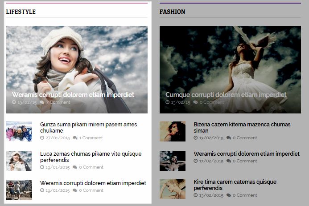Viewport: 309px width, 206px height.
Task: Open thumbnail of couple at mountain overlook
Action: pos(19,190)
